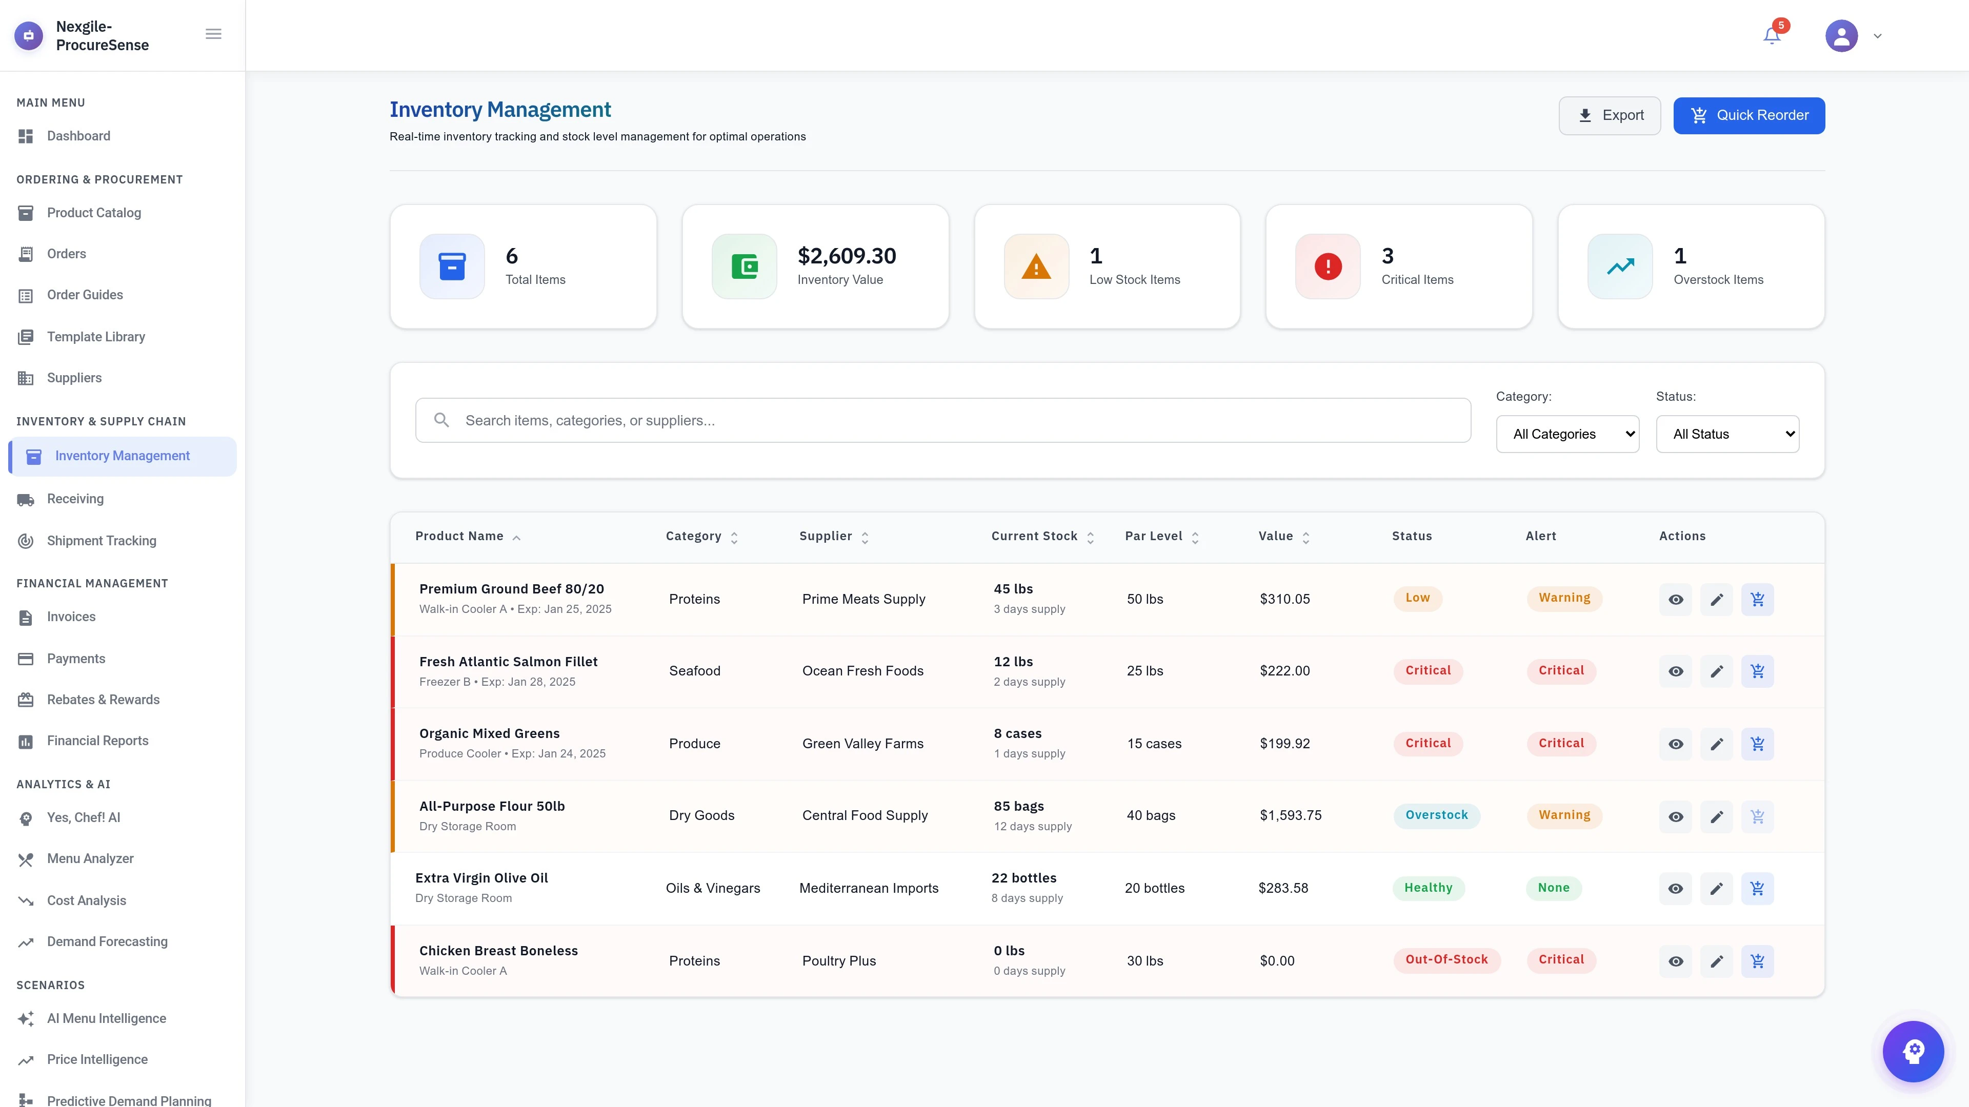Open Shipment Tracking in the sidebar
1969x1107 pixels.
pyautogui.click(x=102, y=540)
